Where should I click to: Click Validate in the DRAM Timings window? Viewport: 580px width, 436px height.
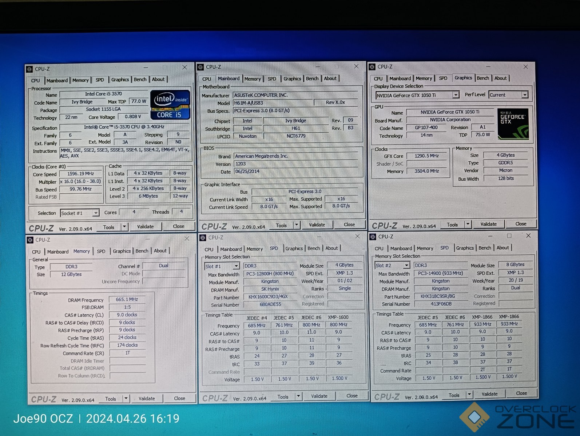tap(147, 399)
